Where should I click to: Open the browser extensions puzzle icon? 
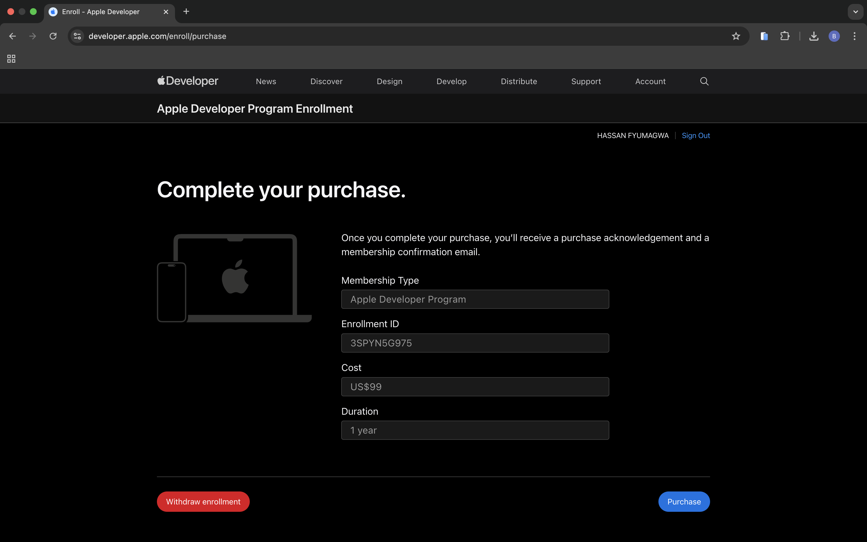(785, 36)
